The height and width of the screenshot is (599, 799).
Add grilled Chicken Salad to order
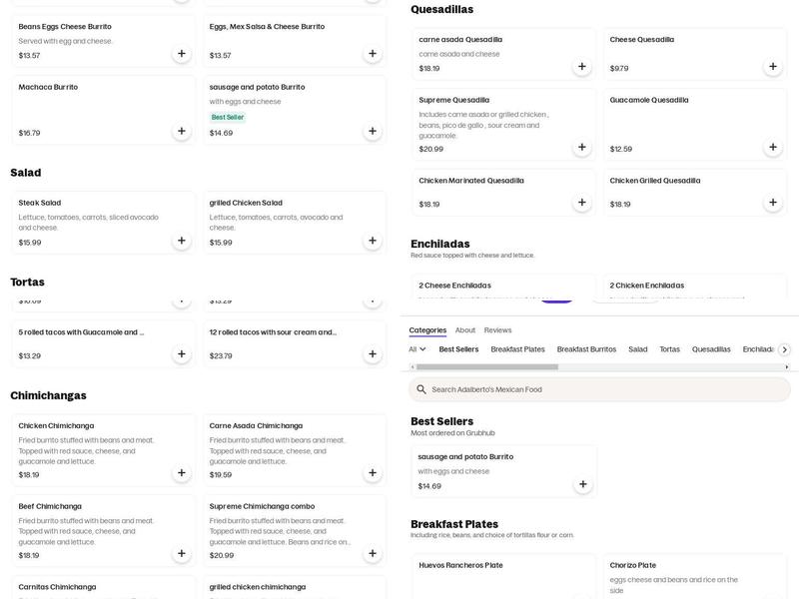[373, 241]
